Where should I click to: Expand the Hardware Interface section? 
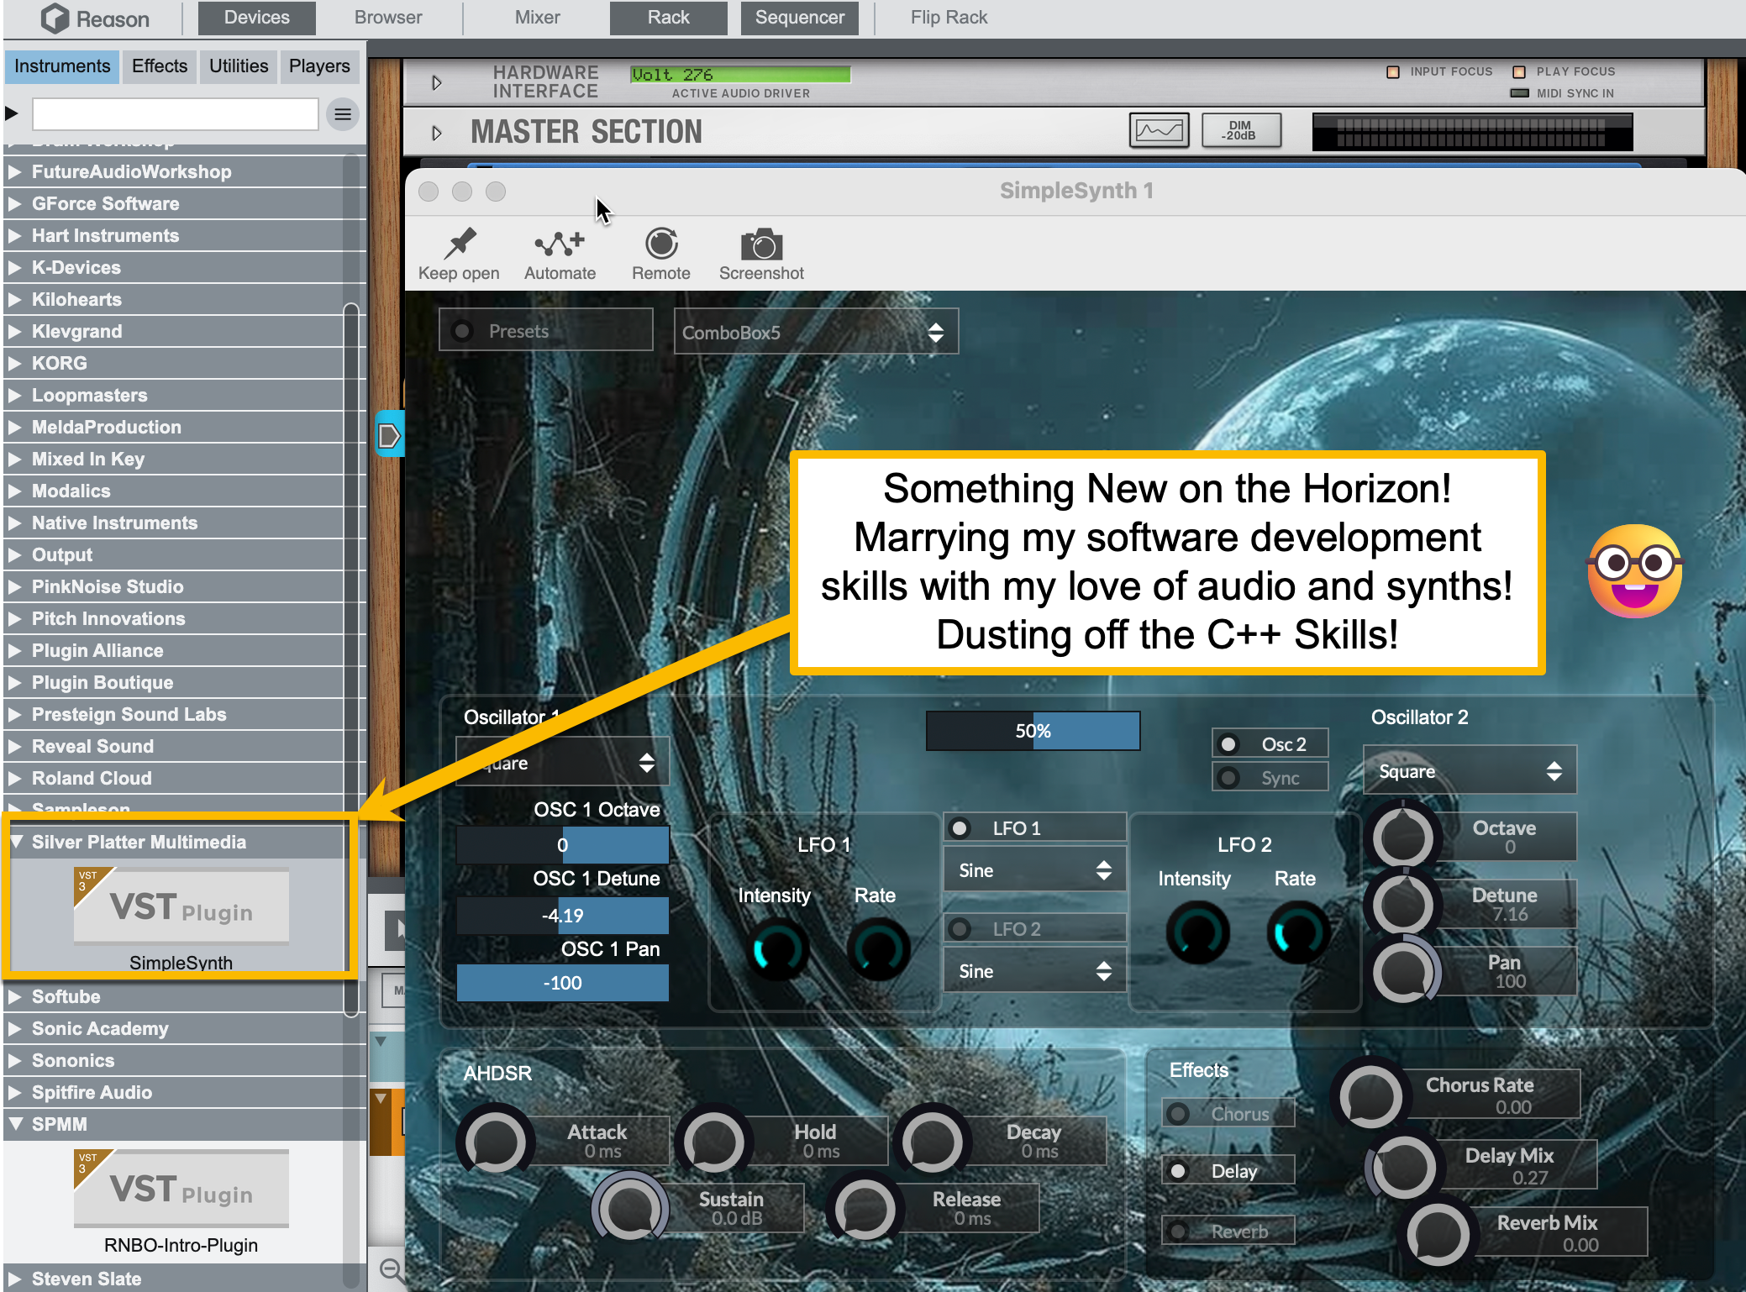pos(436,82)
